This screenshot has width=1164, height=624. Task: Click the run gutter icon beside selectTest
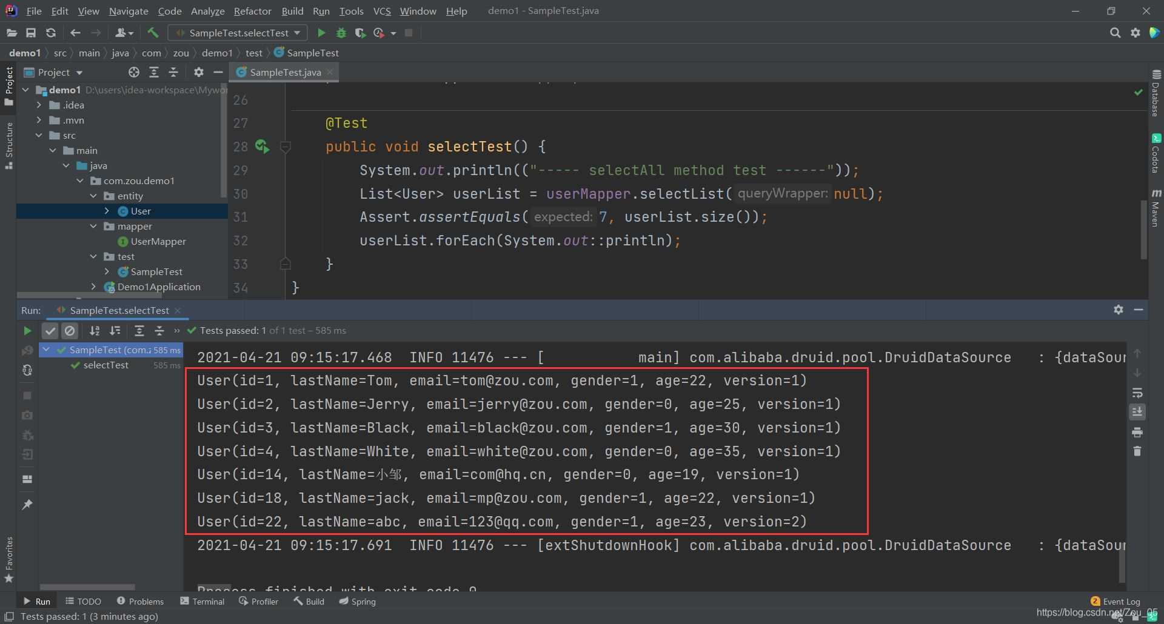[x=262, y=147]
